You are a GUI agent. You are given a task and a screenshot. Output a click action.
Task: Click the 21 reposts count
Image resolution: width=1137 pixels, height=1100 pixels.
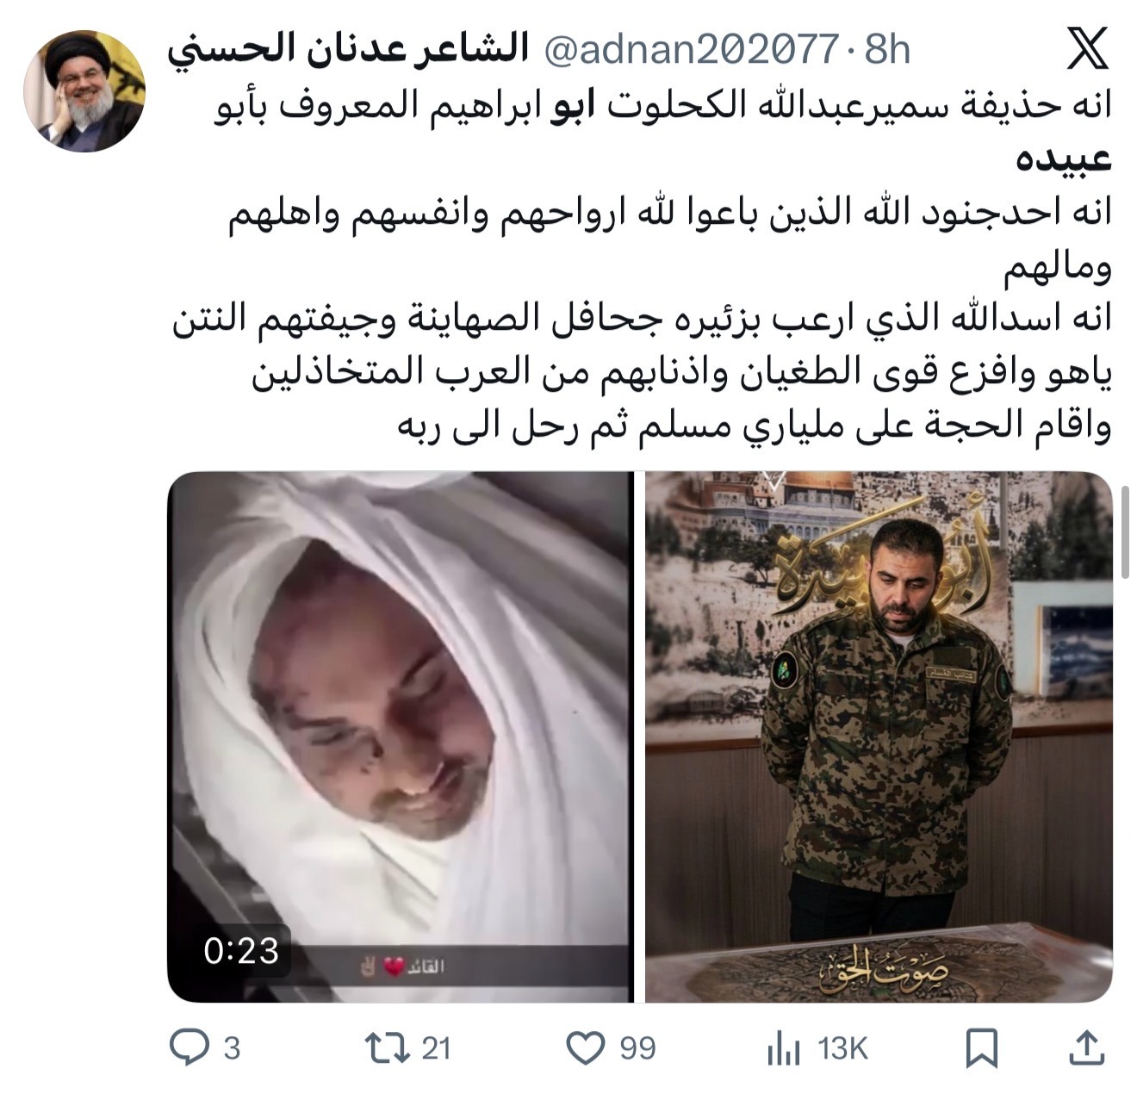(436, 1048)
